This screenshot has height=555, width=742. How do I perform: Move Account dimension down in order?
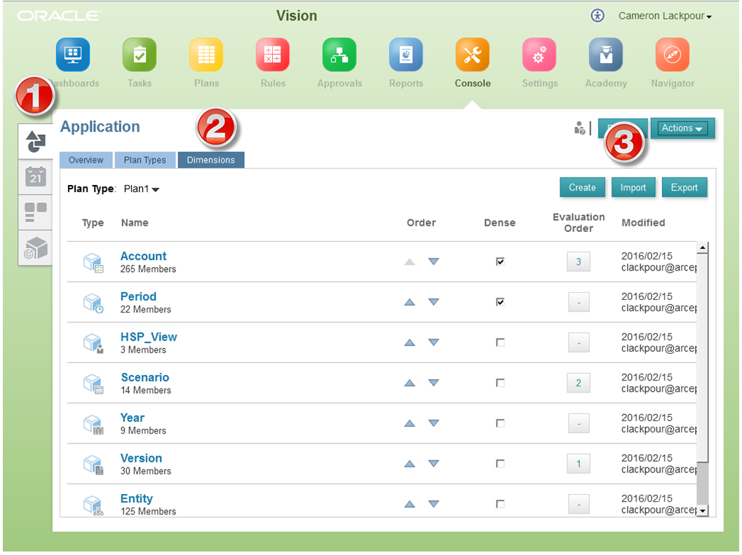[433, 261]
